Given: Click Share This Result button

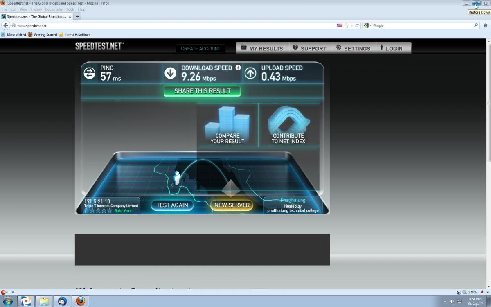Looking at the screenshot, I should coord(203,91).
